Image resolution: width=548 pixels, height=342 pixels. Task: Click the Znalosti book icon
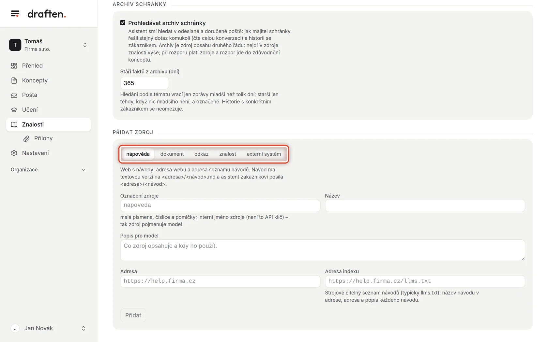pyautogui.click(x=14, y=125)
